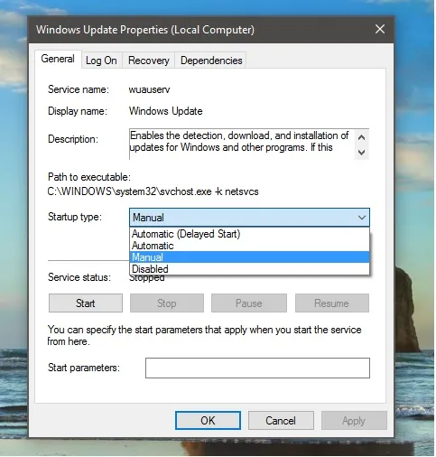Click the Windows Update display name text
This screenshot has height=457, width=436.
(166, 111)
